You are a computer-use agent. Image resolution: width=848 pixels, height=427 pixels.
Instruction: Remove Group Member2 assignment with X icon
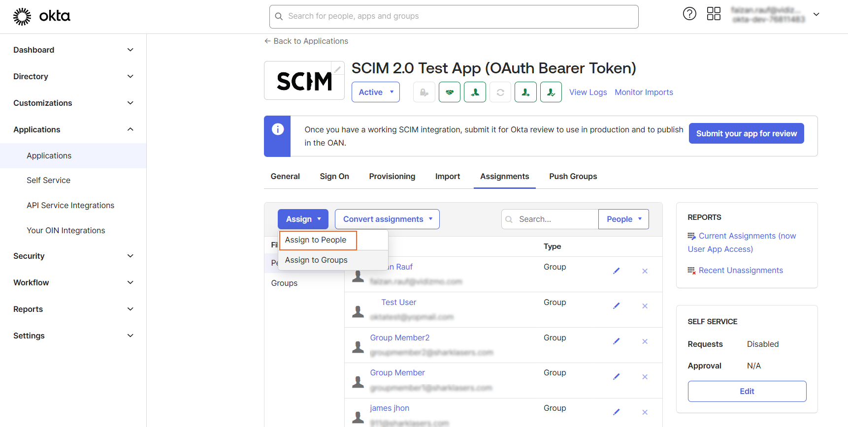(x=645, y=341)
